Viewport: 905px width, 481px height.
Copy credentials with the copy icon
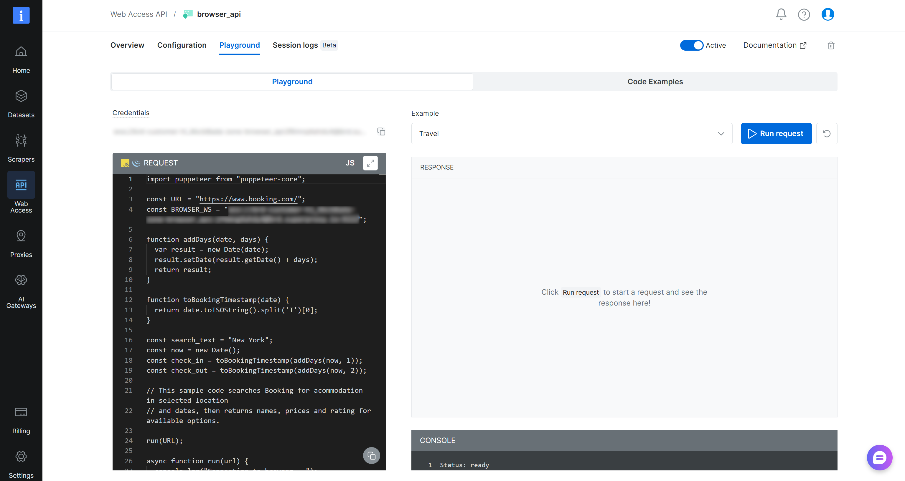click(x=381, y=132)
